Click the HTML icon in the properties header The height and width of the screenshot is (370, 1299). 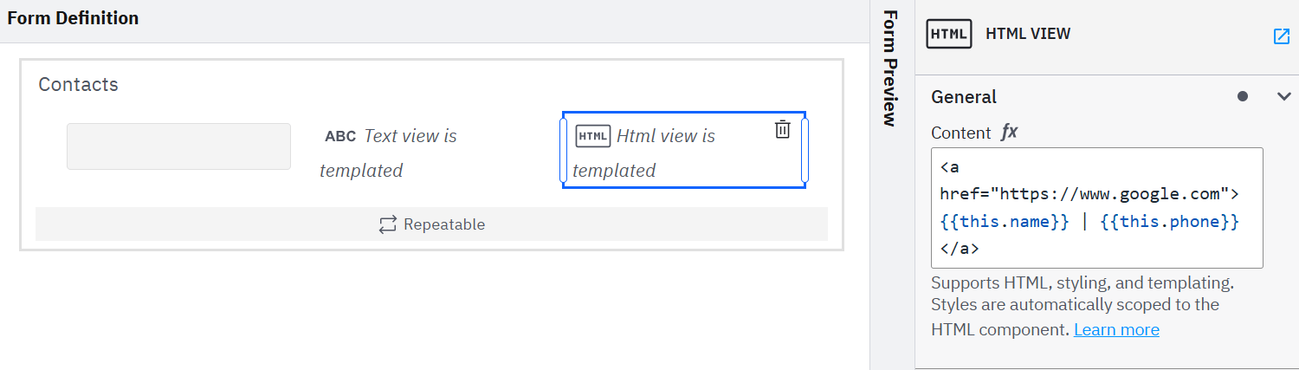click(948, 34)
